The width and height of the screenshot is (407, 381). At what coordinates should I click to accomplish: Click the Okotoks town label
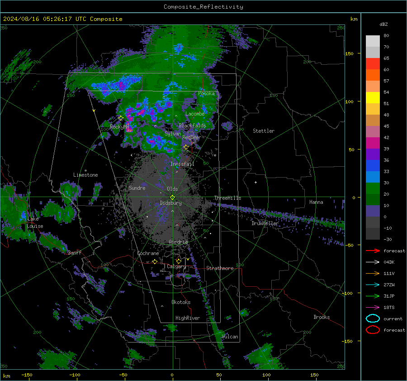tap(181, 302)
